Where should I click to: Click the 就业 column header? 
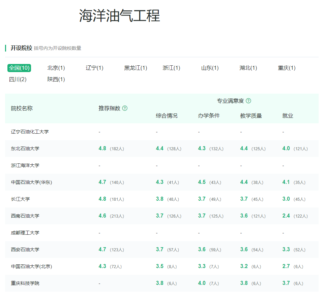pos(287,116)
